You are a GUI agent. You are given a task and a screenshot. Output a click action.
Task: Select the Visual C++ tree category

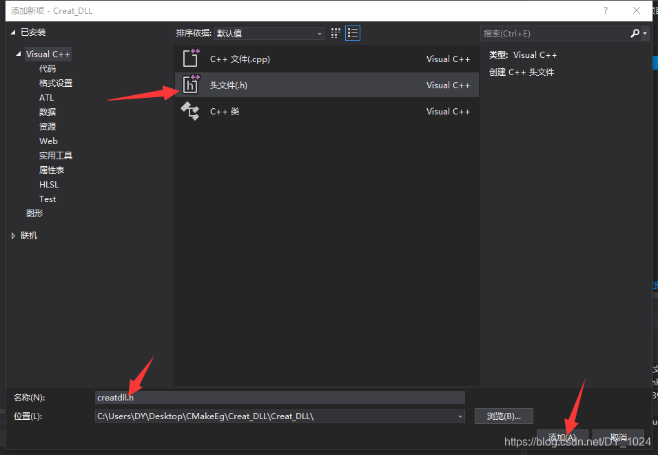point(48,54)
